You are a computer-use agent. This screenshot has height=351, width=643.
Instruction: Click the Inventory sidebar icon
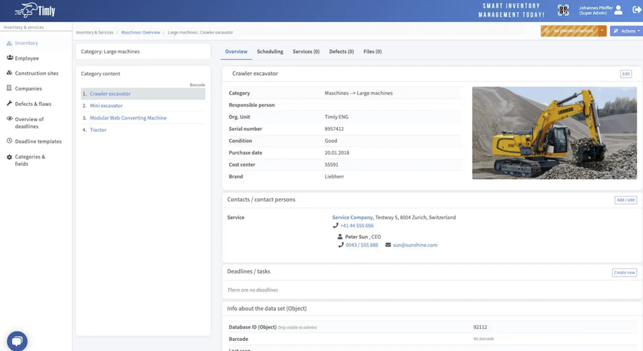coord(9,43)
